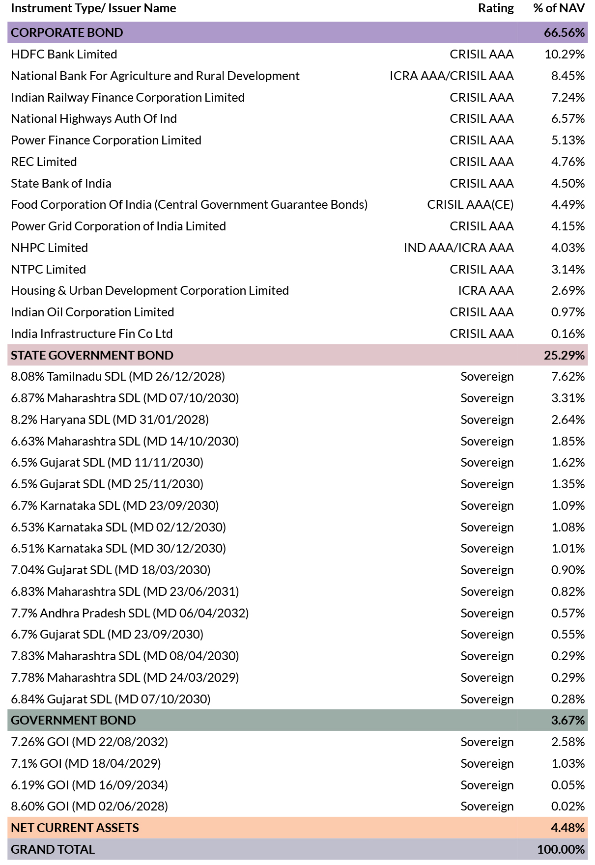595x865 pixels.
Task: Select the 25.29% state government bond total
Action: pyautogui.click(x=564, y=355)
